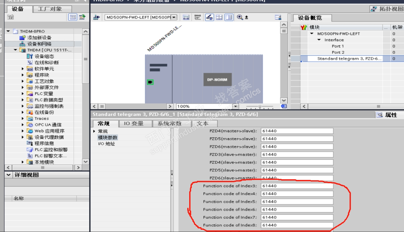
Task: Expand the 软件单元 folder
Action: [23, 69]
